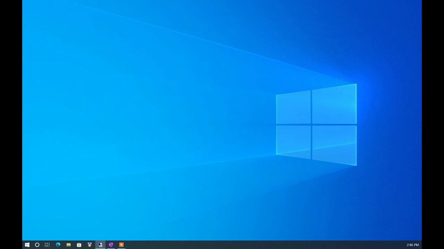Open File Explorer from the taskbar
The height and width of the screenshot is (249, 444).
(x=69, y=245)
